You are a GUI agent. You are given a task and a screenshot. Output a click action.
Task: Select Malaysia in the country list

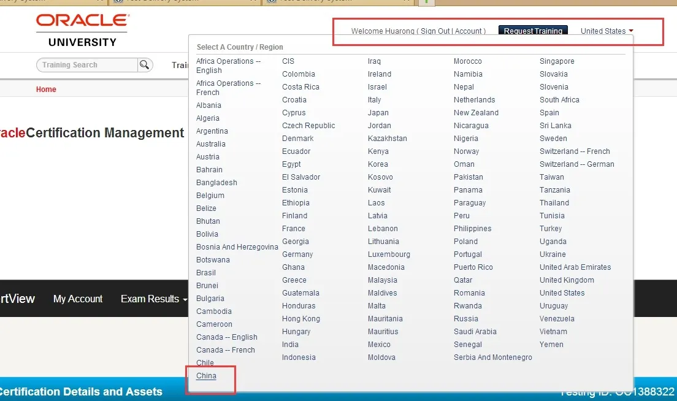[x=383, y=280]
